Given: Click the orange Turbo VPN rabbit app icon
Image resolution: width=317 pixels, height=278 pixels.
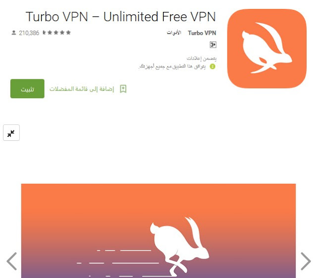Looking at the screenshot, I should click(267, 49).
